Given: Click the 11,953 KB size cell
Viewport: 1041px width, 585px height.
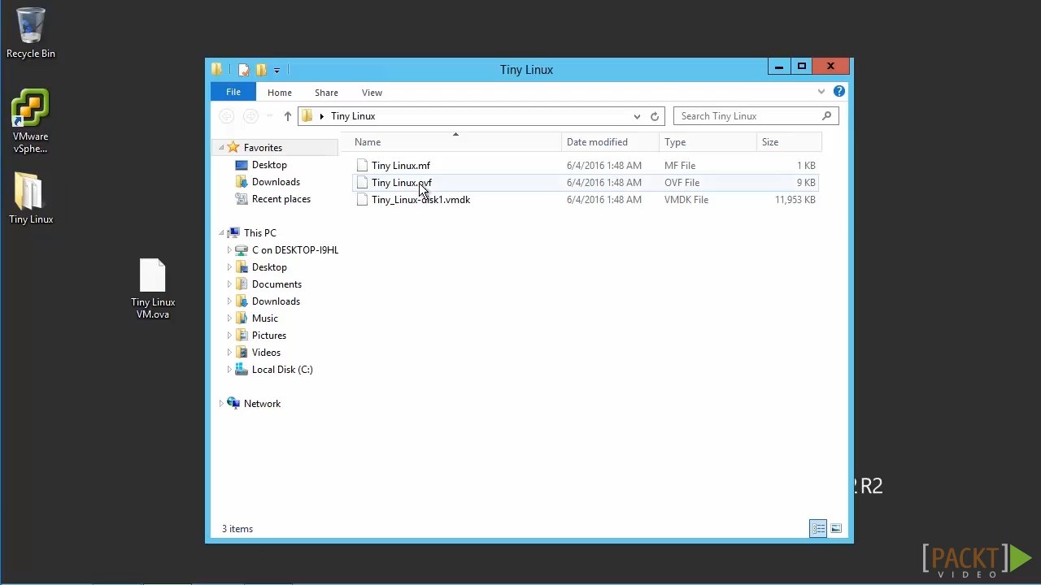Looking at the screenshot, I should point(795,200).
